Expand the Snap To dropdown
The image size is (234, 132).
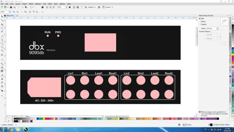click(95, 7)
